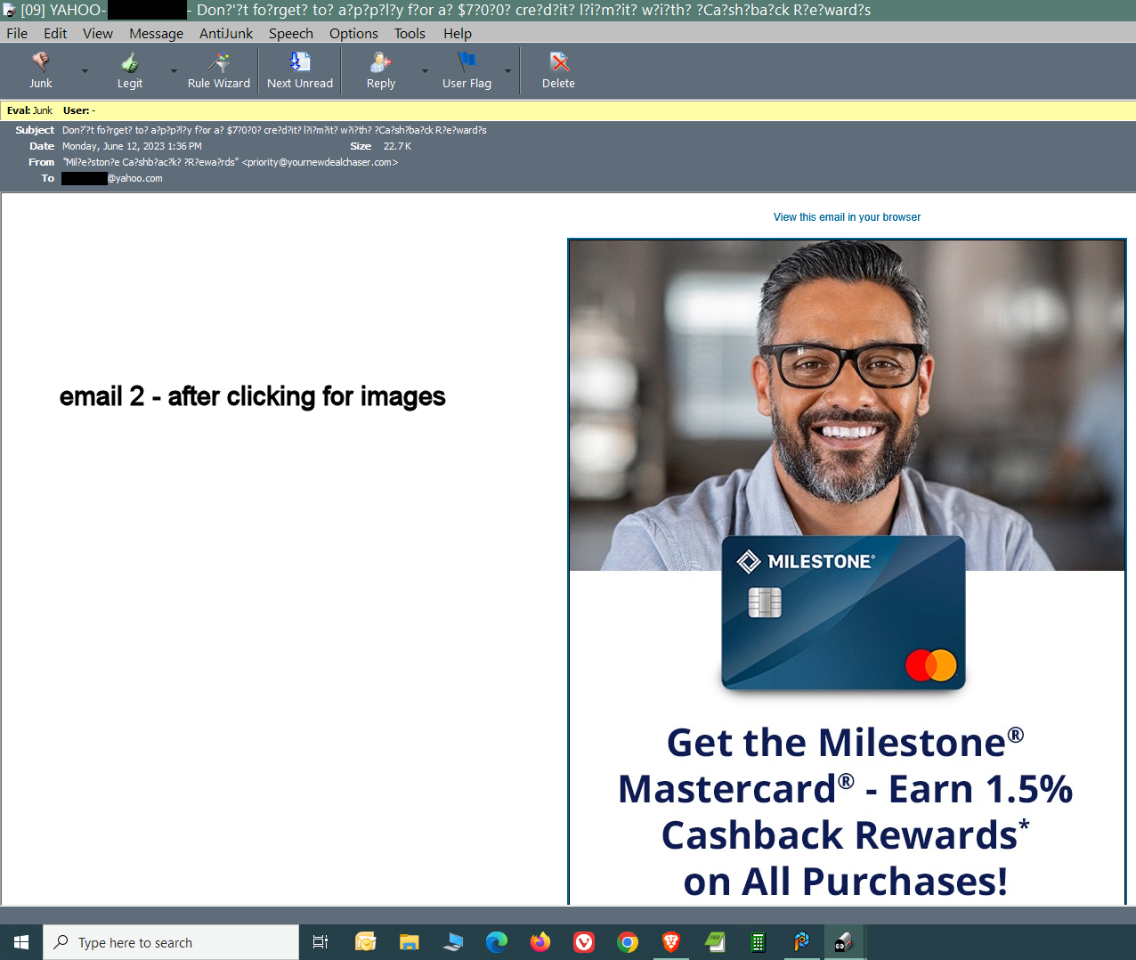
Task: Click the 'Get the Milestone Mastercard' headline
Action: coord(846,811)
